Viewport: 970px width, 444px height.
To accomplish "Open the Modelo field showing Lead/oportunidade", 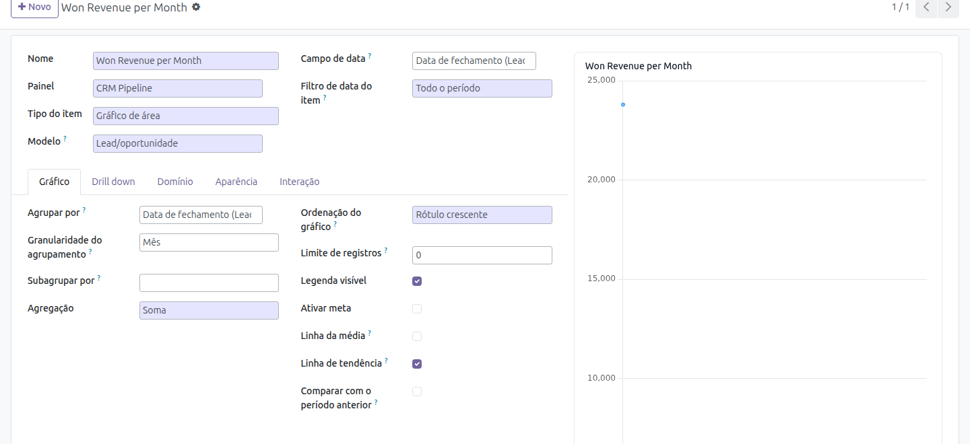I will 178,143.
